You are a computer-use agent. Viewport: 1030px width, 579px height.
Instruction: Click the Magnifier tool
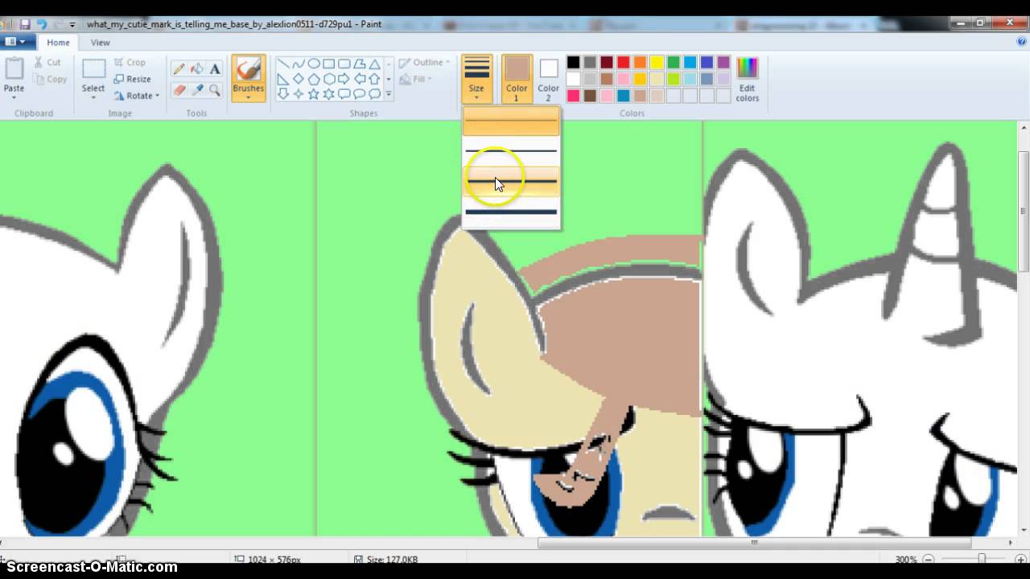click(215, 90)
